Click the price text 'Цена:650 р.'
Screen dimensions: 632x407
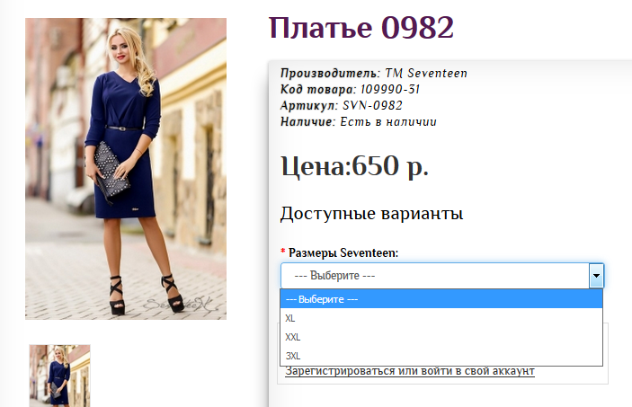point(354,166)
